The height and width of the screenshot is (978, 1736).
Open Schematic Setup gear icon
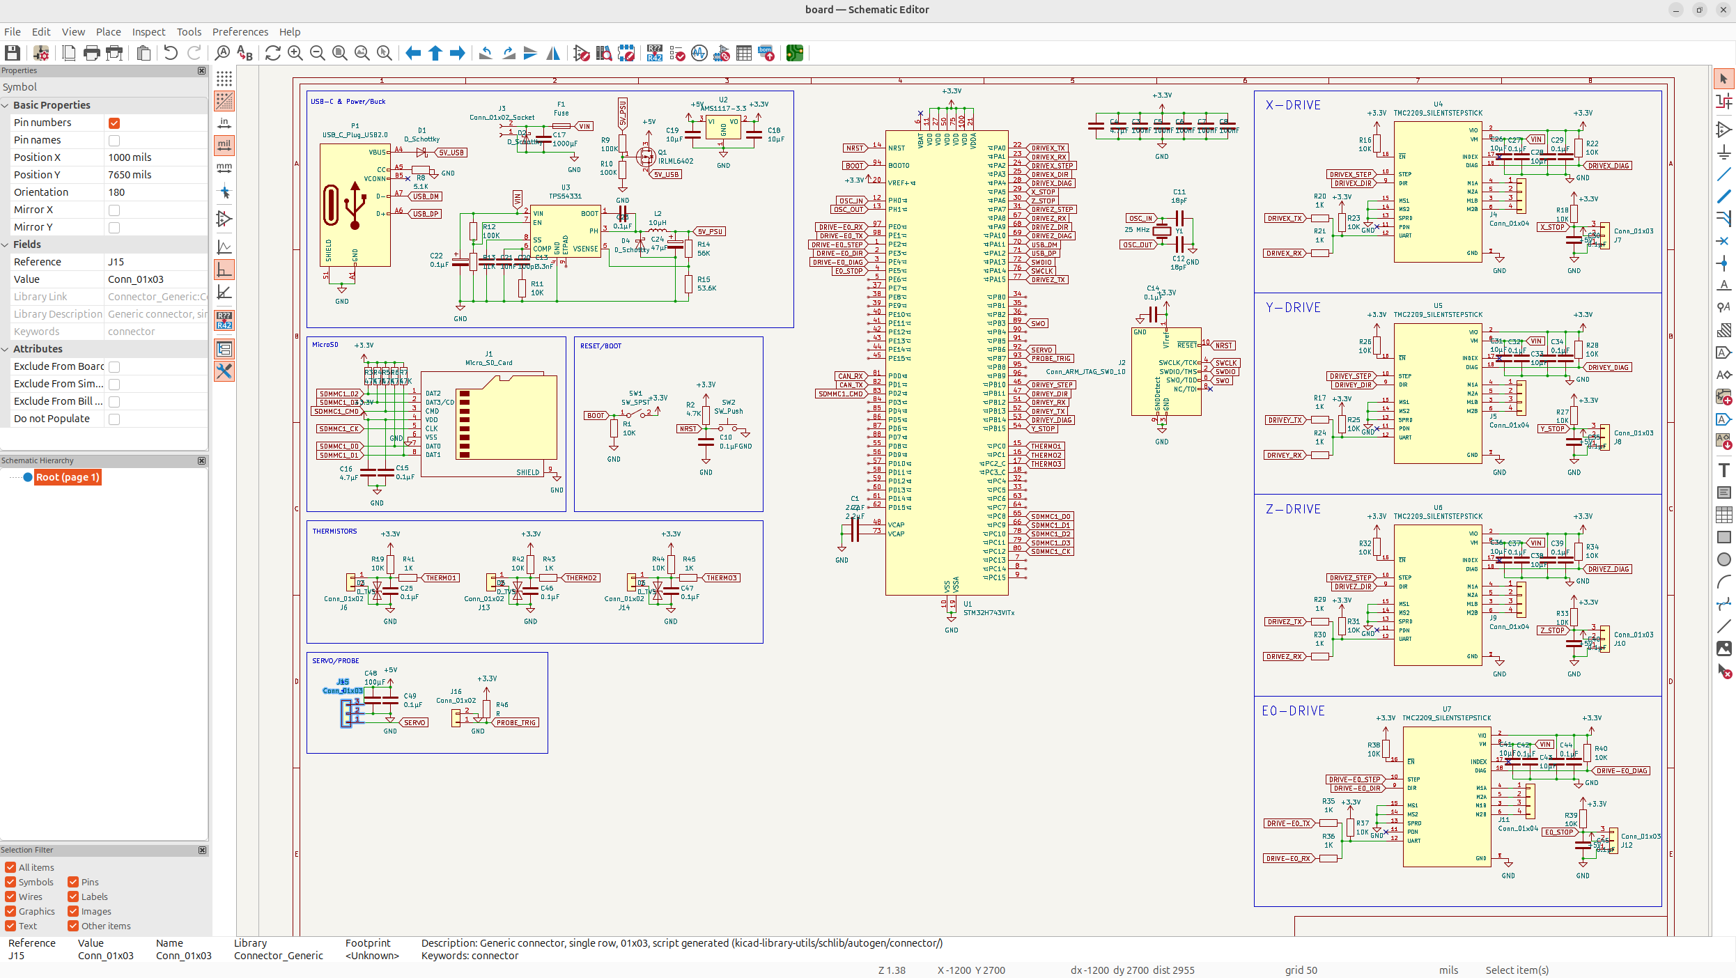pyautogui.click(x=41, y=53)
